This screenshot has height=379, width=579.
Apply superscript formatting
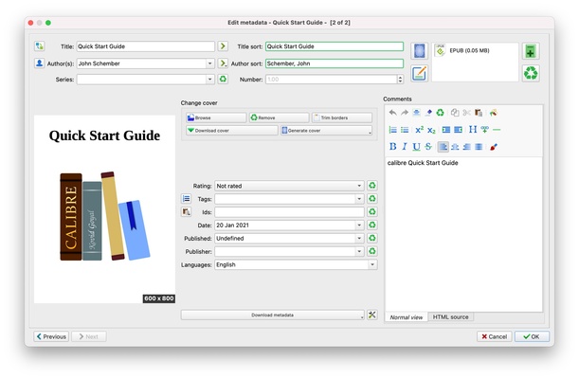420,130
